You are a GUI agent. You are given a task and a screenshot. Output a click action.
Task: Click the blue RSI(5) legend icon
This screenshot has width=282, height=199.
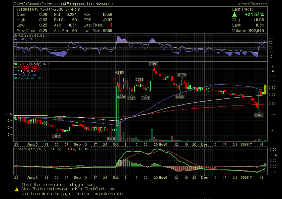click(x=15, y=39)
